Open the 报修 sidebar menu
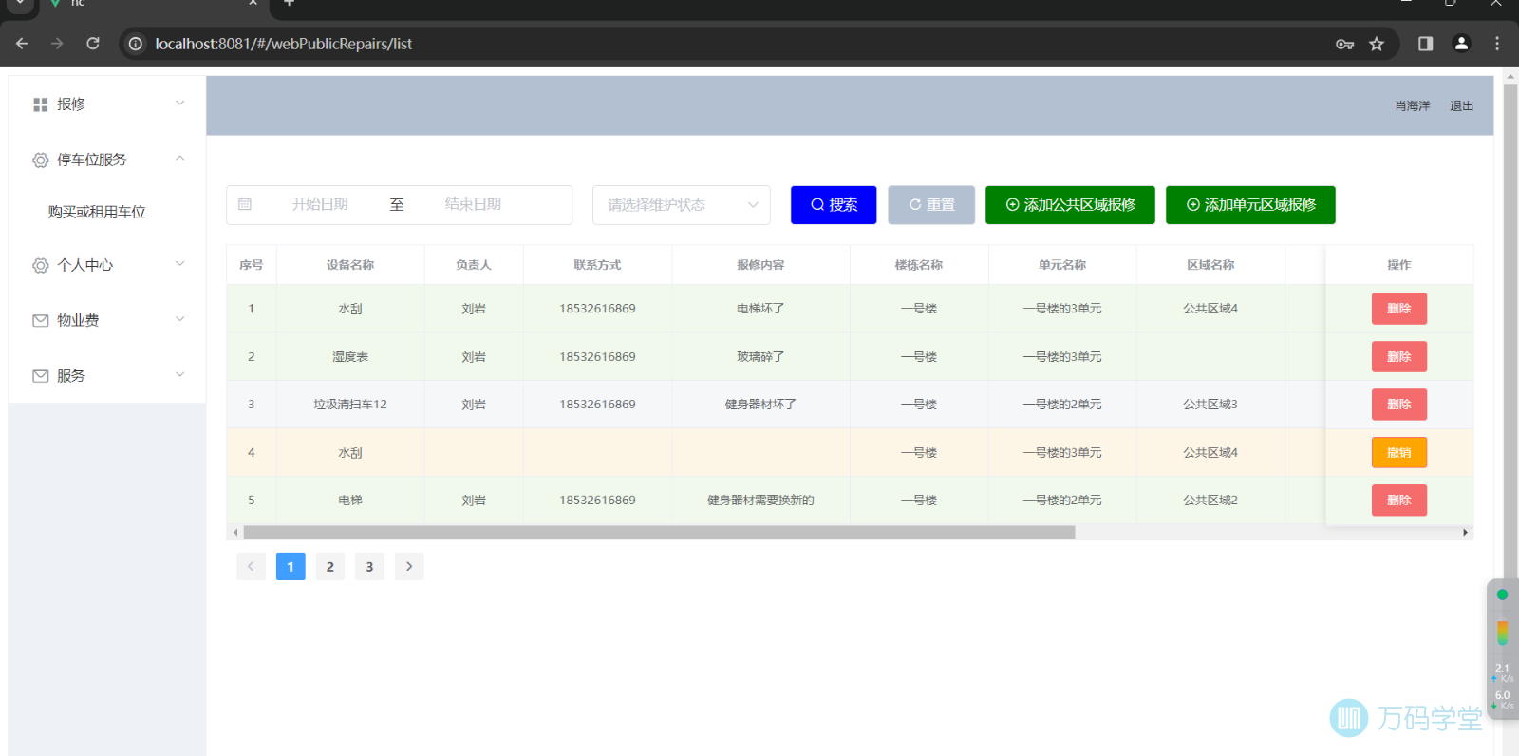The image size is (1519, 756). [107, 104]
